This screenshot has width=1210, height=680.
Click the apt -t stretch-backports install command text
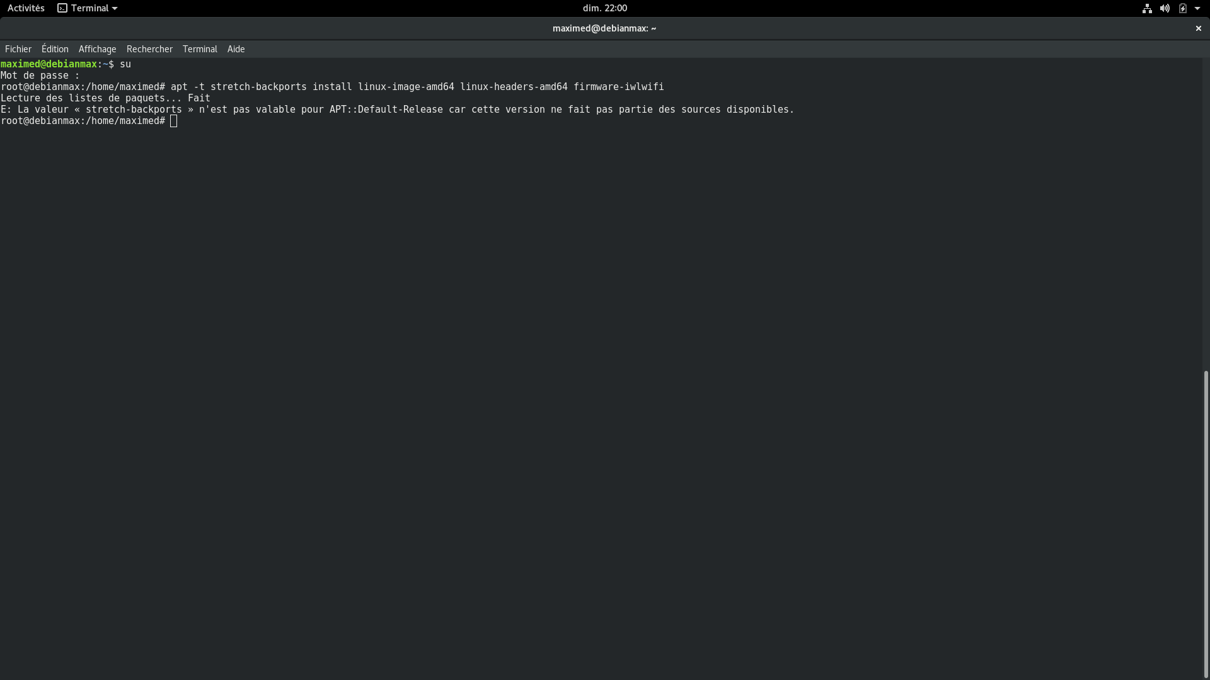click(x=417, y=87)
